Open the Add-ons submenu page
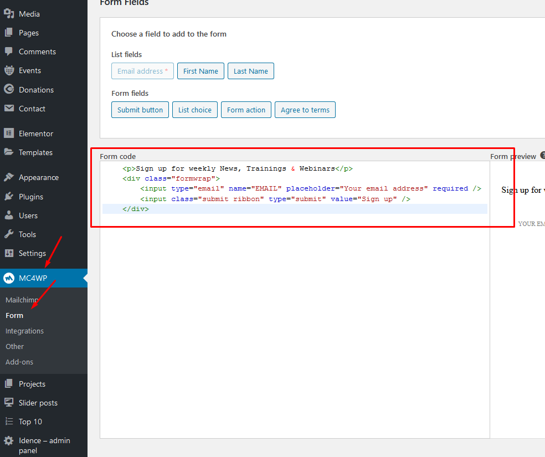The width and height of the screenshot is (545, 457). point(19,362)
